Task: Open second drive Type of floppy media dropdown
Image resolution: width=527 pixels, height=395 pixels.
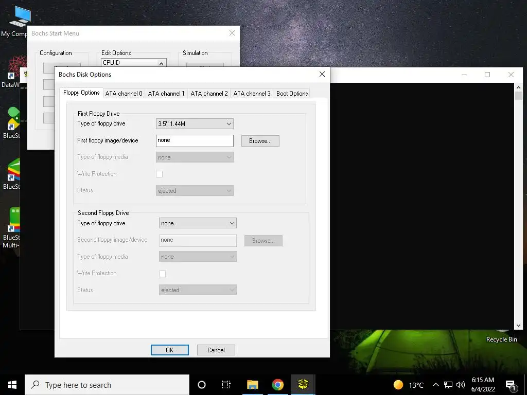Action: [198, 257]
